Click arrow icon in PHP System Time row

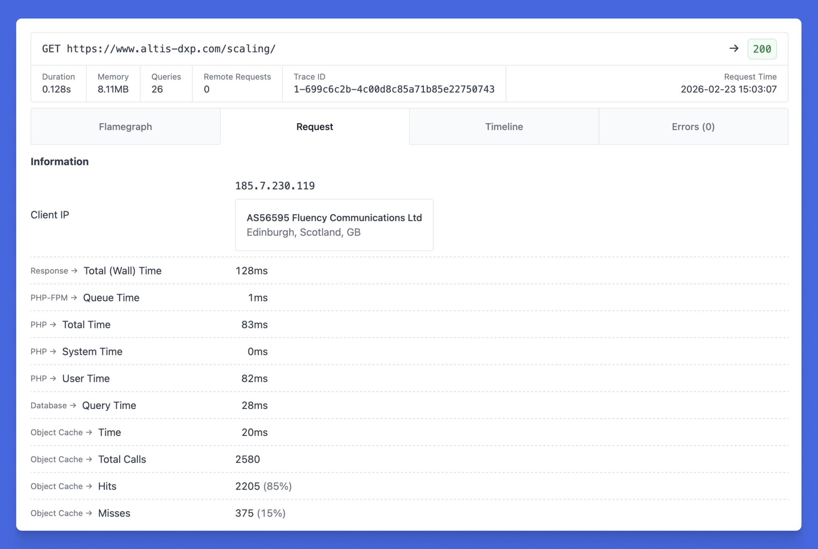(x=53, y=351)
